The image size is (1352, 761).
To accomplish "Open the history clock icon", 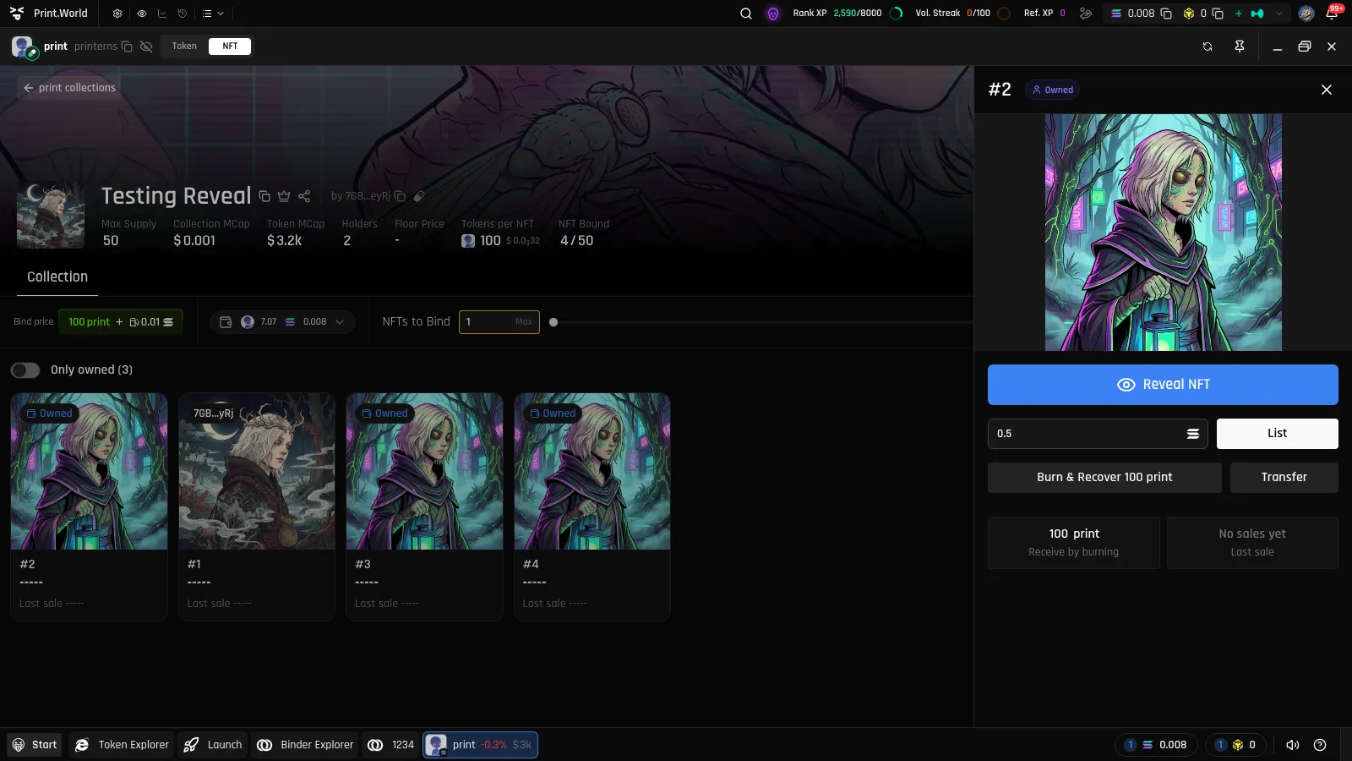I will click(183, 14).
